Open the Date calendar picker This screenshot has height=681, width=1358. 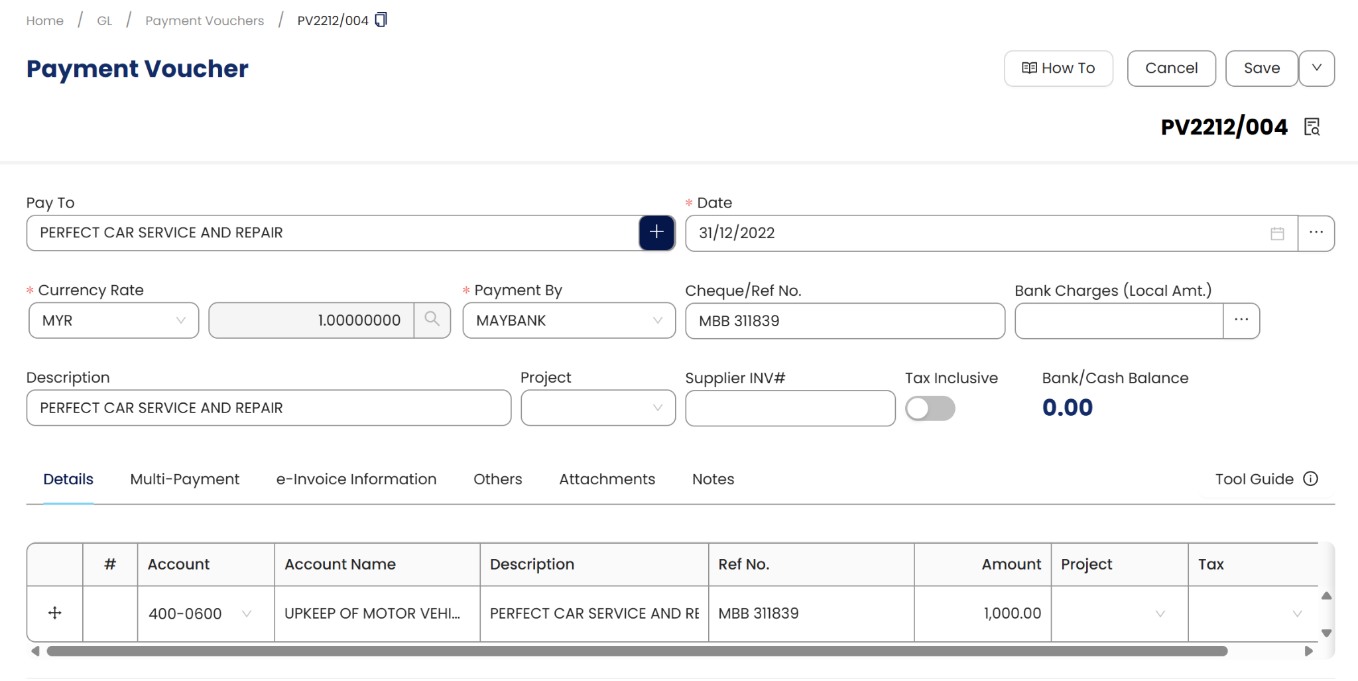click(x=1277, y=233)
